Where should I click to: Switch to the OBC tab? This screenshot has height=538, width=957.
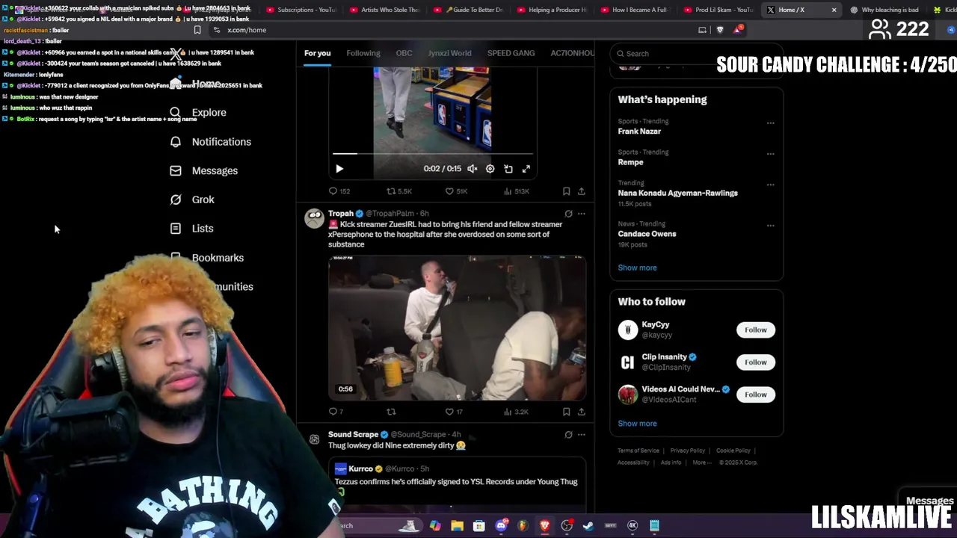click(x=404, y=53)
